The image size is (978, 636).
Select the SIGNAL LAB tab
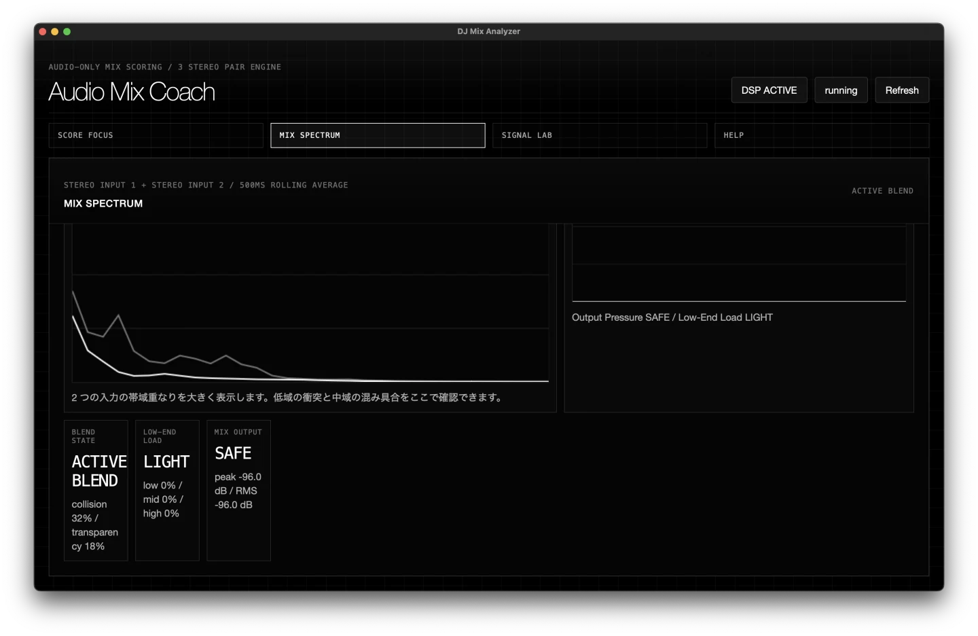tap(599, 135)
